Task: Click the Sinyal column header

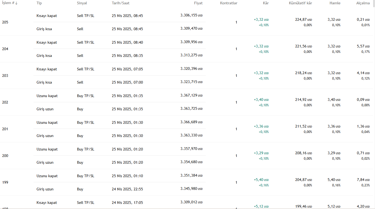Action: click(x=82, y=3)
